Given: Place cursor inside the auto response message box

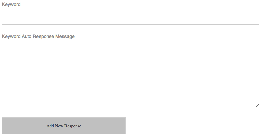Looking at the screenshot, I should [x=131, y=74].
